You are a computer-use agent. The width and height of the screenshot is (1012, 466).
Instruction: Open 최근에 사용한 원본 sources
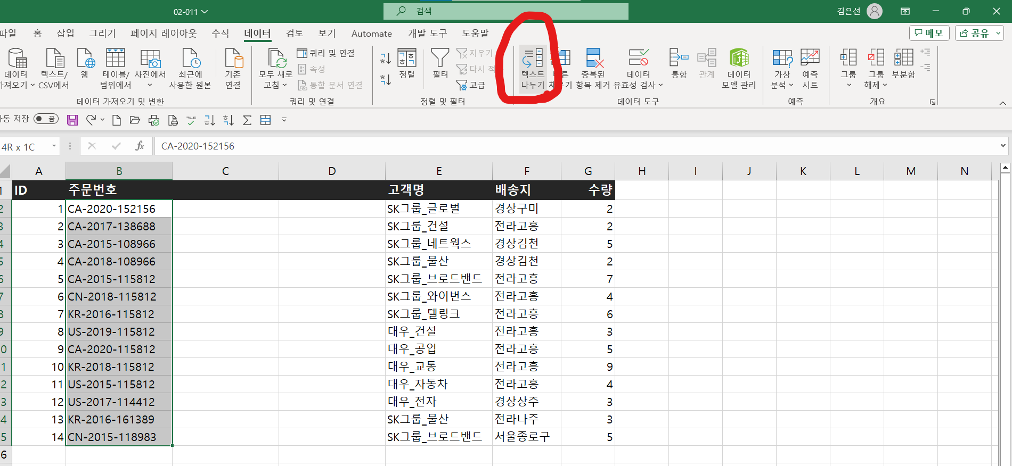pyautogui.click(x=190, y=68)
